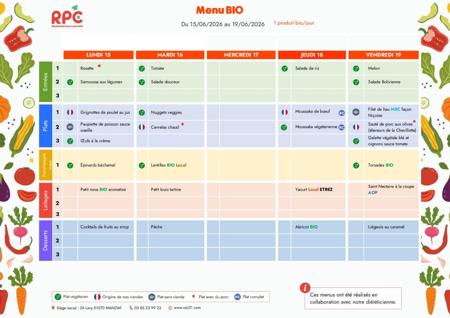Click fish icon beside Filet de lieu MSC

pos(356,112)
